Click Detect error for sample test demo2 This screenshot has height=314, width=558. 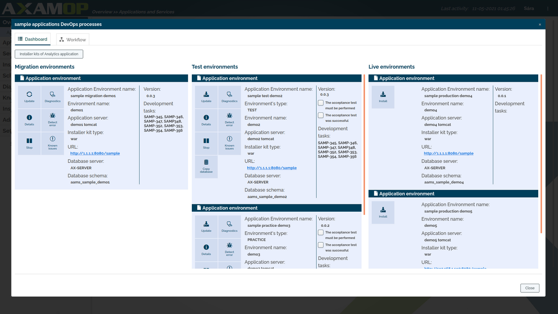pyautogui.click(x=229, y=120)
